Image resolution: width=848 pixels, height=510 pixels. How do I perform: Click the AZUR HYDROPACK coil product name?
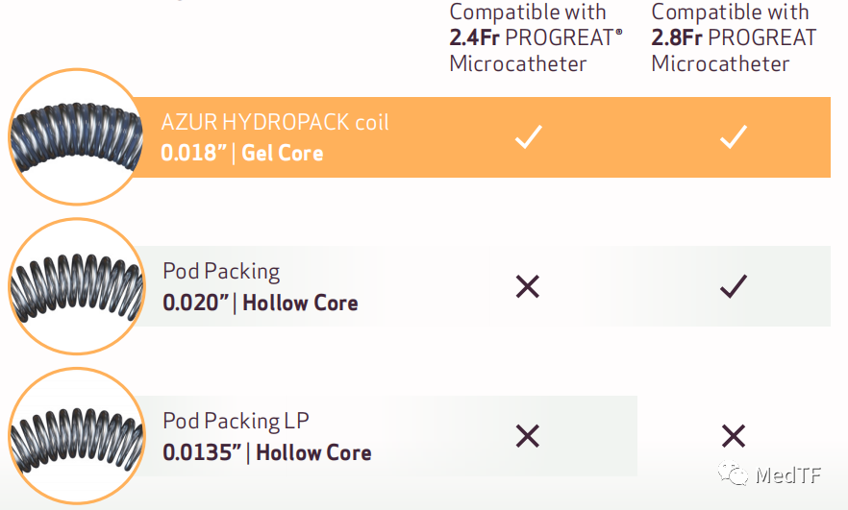coord(275,123)
